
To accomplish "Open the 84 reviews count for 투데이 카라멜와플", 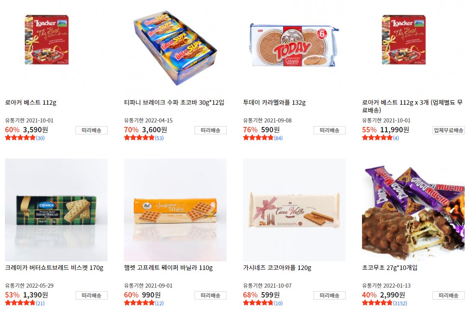I will coord(278,138).
